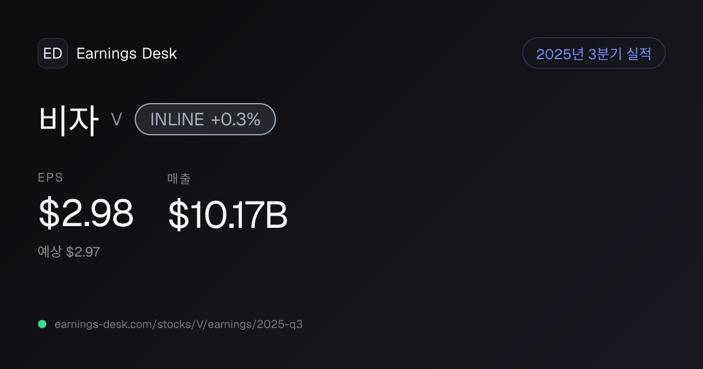This screenshot has height=369, width=703.
Task: Click the 2025-q3 segment of the URL
Action: click(279, 324)
